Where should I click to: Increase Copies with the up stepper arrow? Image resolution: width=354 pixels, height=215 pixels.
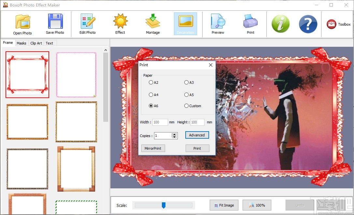click(x=175, y=134)
